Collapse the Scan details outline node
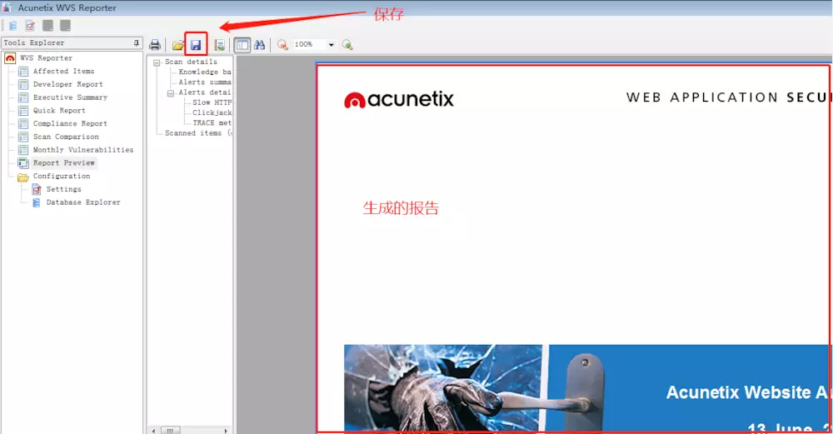The image size is (833, 434). (157, 62)
